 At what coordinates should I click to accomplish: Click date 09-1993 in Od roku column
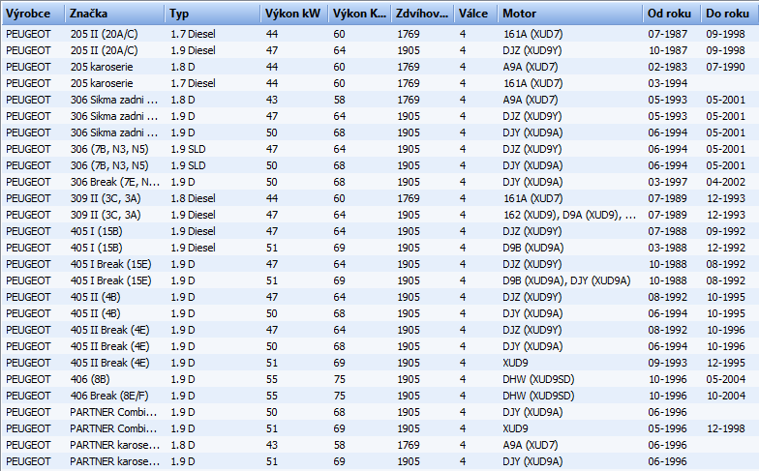[x=668, y=363]
